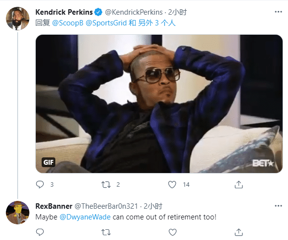The height and width of the screenshot is (240, 288).
Task: Like RexBanner's tweet
Action: tap(172, 232)
